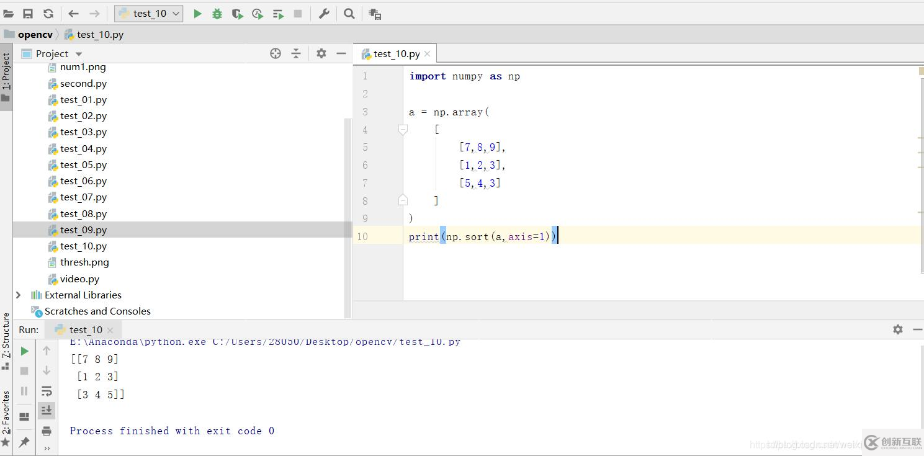The image size is (924, 456).
Task: Select test_06.py in the project tree
Action: (83, 181)
